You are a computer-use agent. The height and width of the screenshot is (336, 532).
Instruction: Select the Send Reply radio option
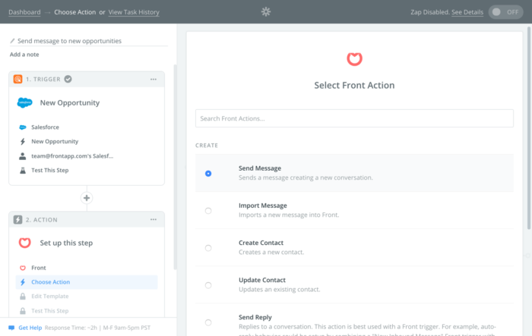pos(208,322)
